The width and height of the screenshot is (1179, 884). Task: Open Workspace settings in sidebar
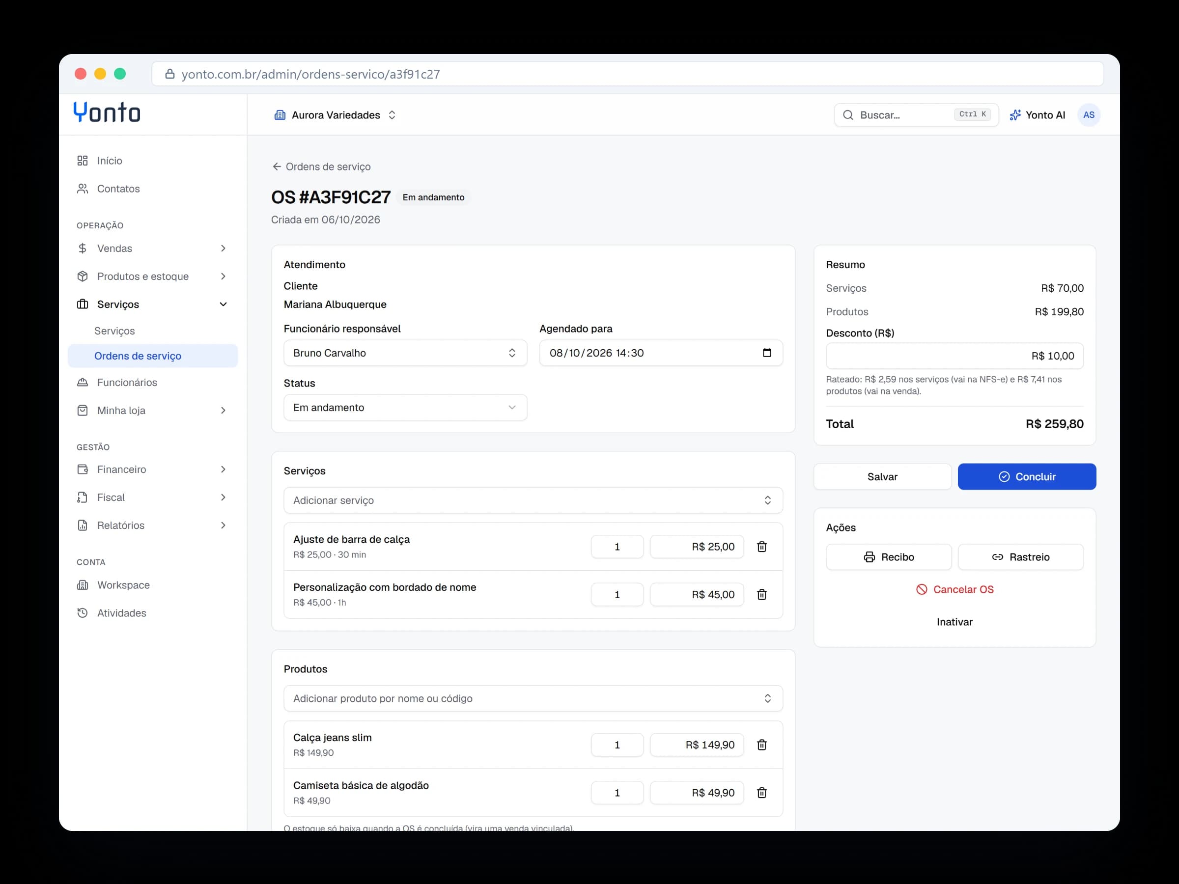[152, 585]
